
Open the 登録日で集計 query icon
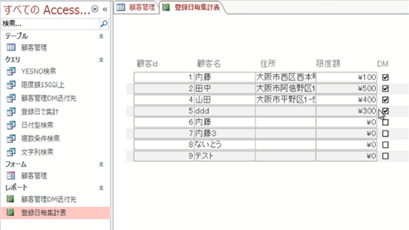(x=11, y=112)
